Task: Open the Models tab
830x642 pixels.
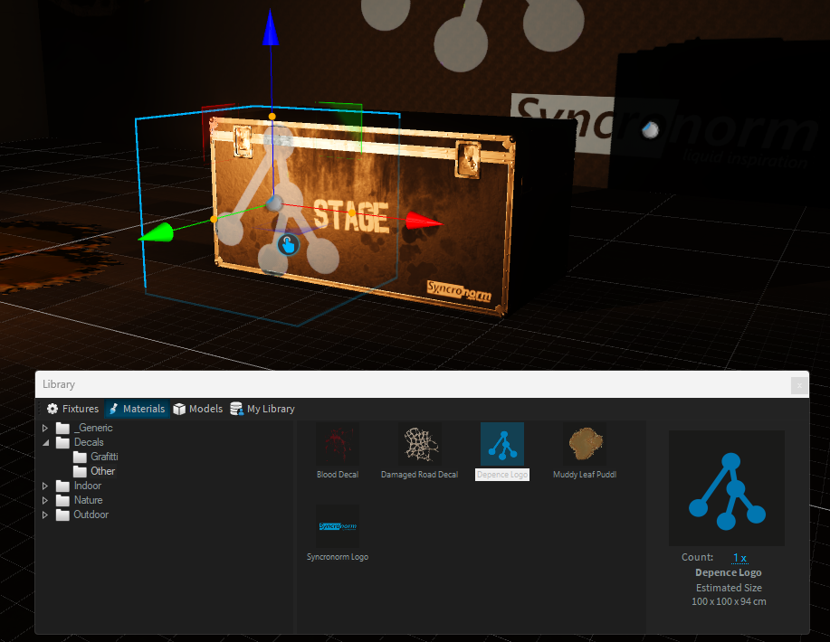Action: tap(198, 409)
